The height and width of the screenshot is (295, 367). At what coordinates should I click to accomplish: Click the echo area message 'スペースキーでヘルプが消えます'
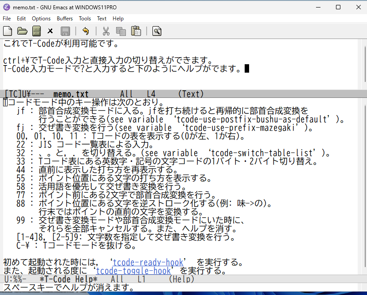pos(69,287)
